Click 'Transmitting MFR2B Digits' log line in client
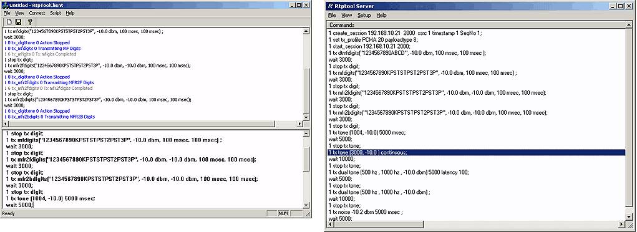Image resolution: width=637 pixels, height=232 pixels. pos(49,117)
